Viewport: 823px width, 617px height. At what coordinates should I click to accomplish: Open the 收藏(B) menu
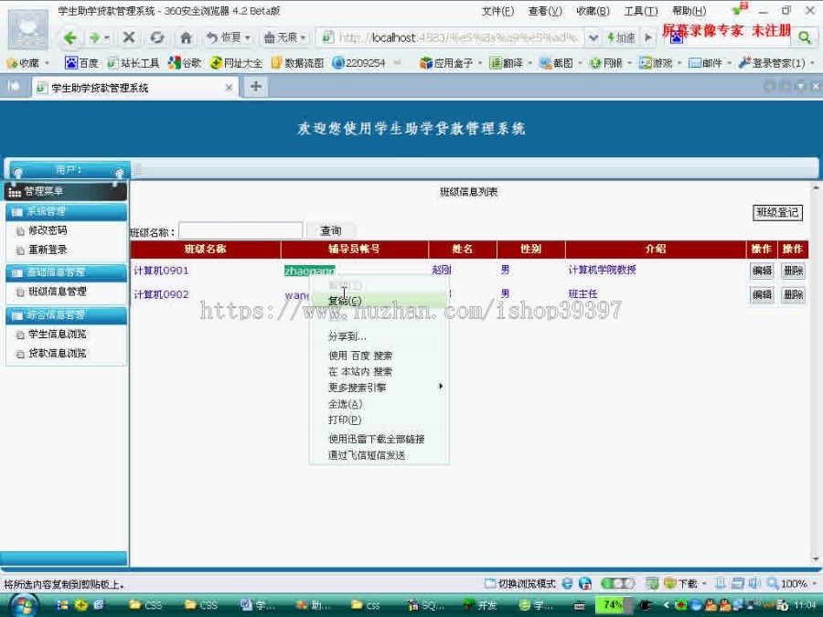593,11
